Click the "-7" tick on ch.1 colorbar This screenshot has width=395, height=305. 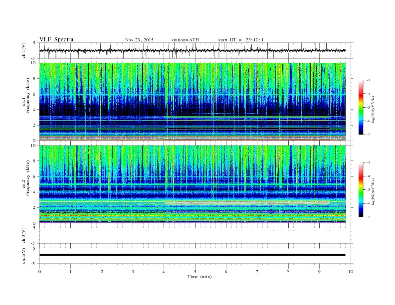368,135
